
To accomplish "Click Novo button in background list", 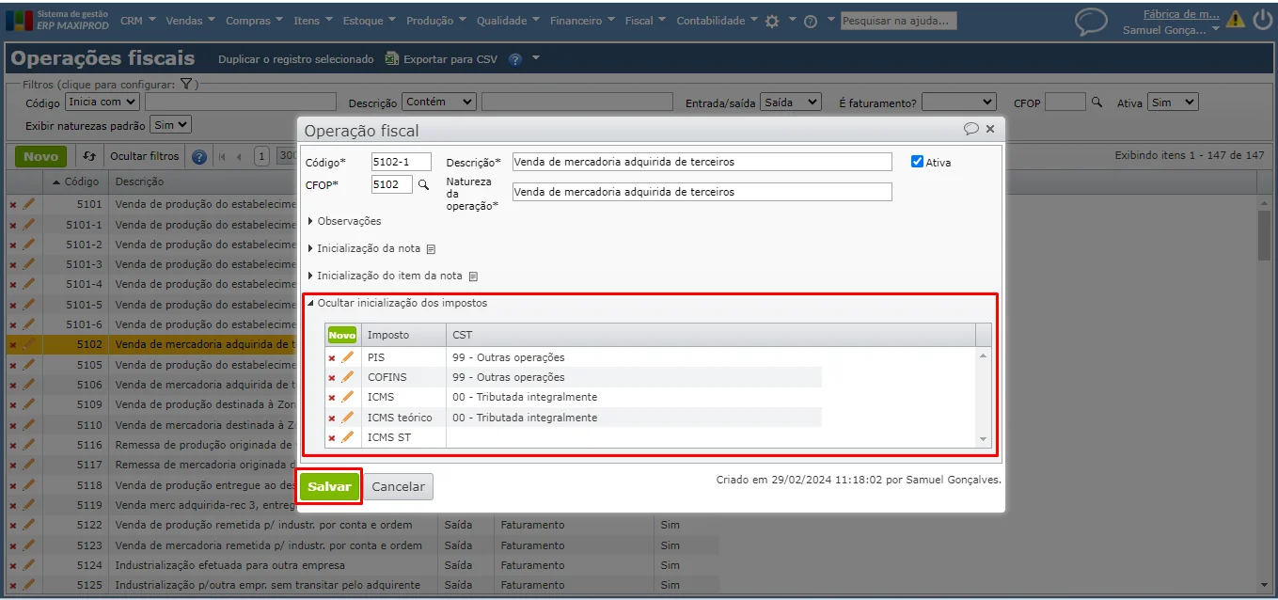I will click(40, 156).
